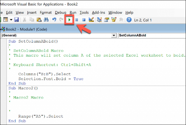Click the Columns("B:B").Select code line
186x125 pixels.
(44, 74)
